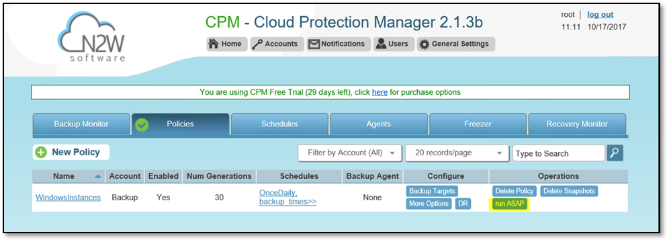This screenshot has height=242, width=669.
Task: Open the 20 records/page dropdown
Action: (457, 153)
